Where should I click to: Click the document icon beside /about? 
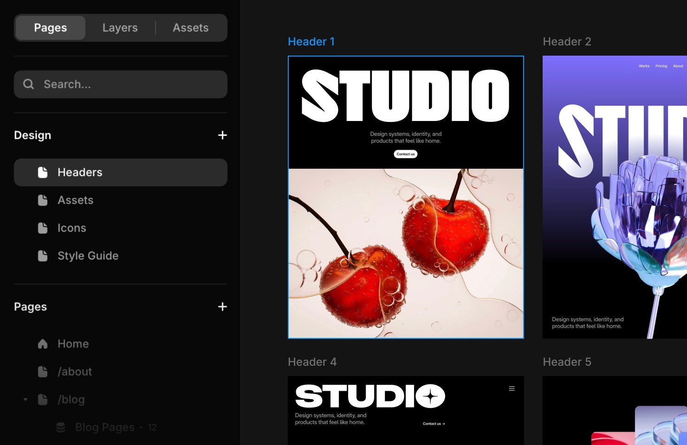click(x=43, y=371)
